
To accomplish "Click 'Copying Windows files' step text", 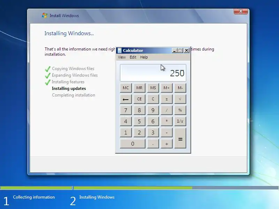I will 73,69.
